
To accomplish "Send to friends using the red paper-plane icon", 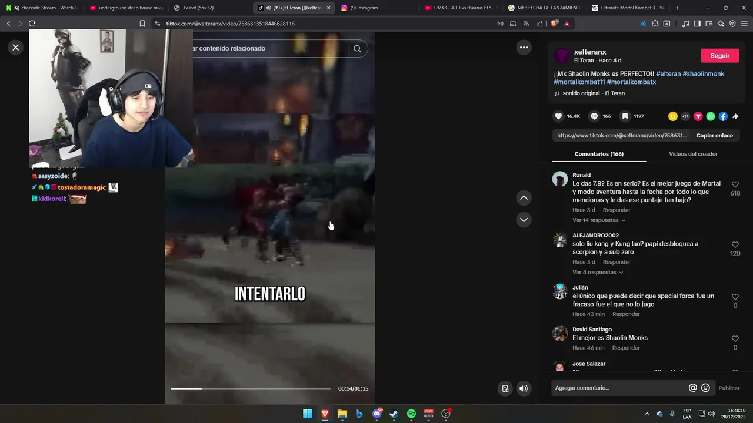I will tap(698, 116).
